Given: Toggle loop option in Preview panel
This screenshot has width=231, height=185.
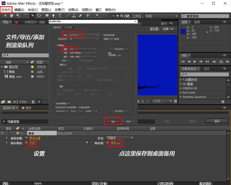Looking at the screenshot, I should (x=221, y=62).
